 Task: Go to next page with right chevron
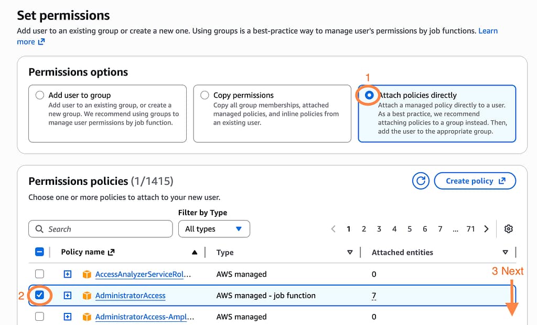pos(486,229)
